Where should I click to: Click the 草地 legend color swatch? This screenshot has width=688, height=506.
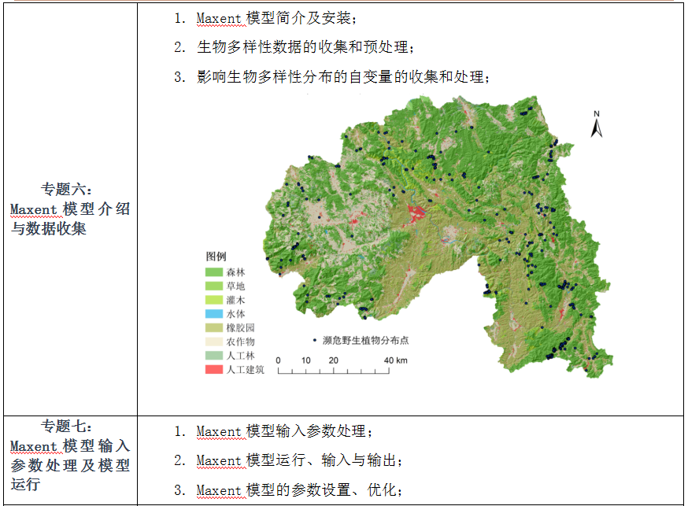(x=214, y=286)
